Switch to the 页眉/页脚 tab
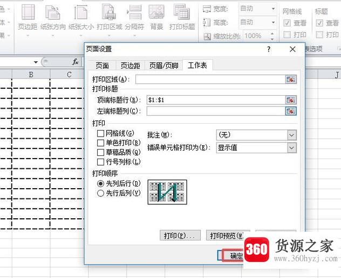Image resolution: width=341 pixels, height=278 pixels. click(164, 66)
